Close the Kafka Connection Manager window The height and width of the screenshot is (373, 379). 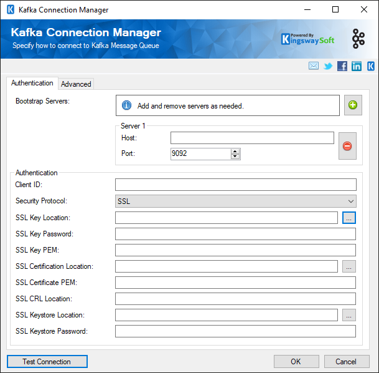tap(364, 10)
